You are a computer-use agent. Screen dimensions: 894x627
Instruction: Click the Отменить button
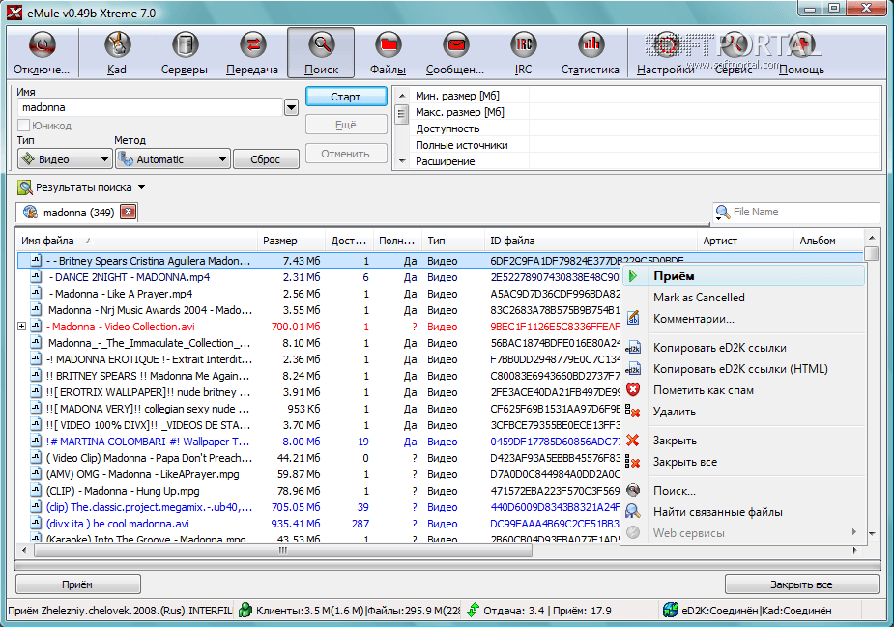click(346, 154)
